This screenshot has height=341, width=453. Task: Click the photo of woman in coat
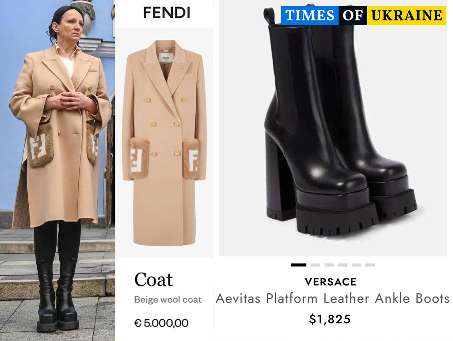pyautogui.click(x=57, y=170)
